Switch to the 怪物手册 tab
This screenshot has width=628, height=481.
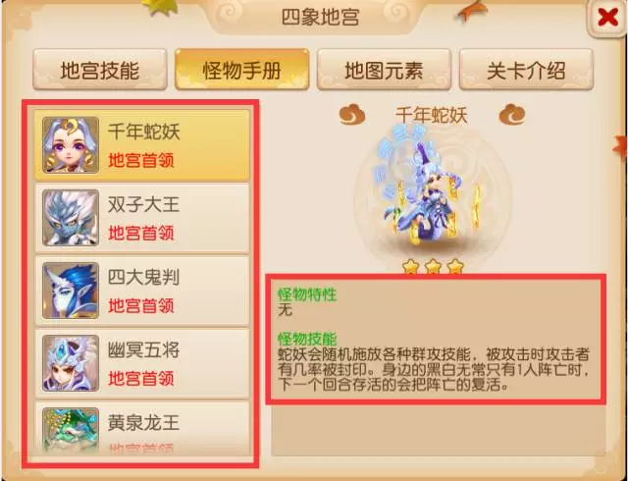click(x=242, y=70)
